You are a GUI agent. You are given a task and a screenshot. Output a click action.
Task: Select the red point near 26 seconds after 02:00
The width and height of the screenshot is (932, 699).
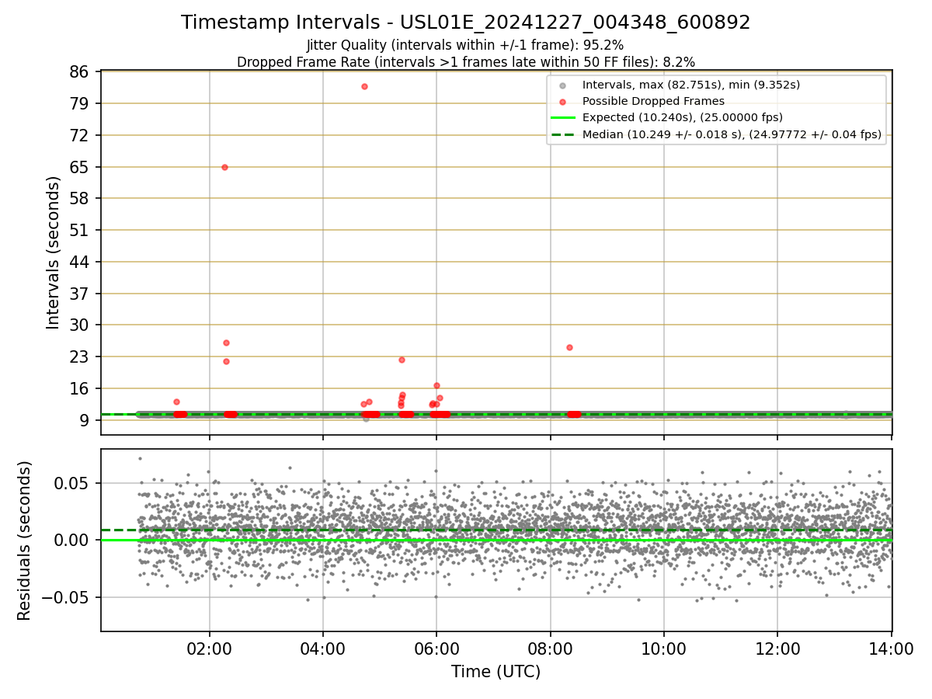[226, 343]
